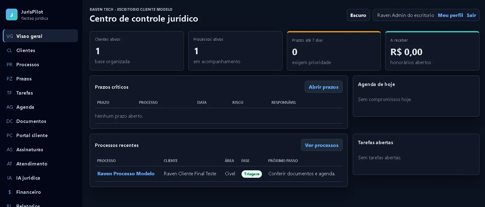The image size is (485, 207).
Task: Select the Prazos até 7 dias card
Action: click(x=334, y=51)
